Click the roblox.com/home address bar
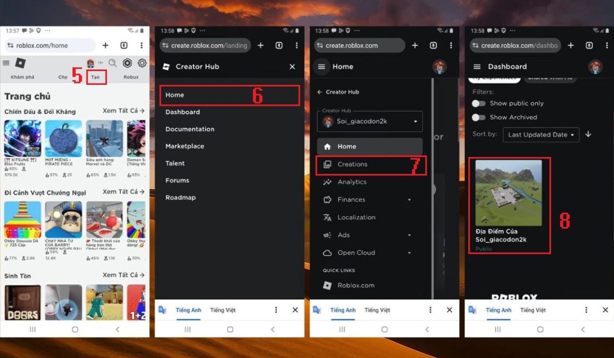This screenshot has width=614, height=358. point(50,46)
